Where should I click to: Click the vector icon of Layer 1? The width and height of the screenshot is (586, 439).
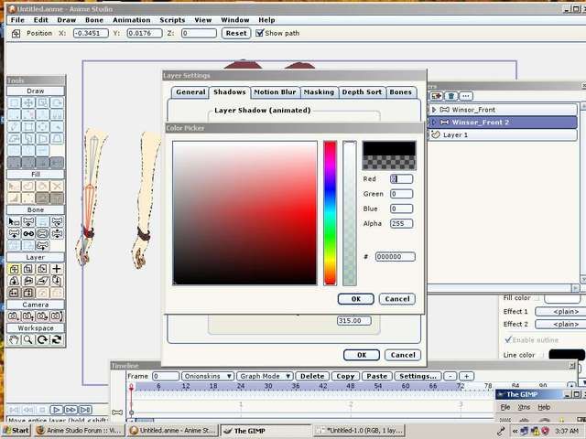click(x=436, y=134)
